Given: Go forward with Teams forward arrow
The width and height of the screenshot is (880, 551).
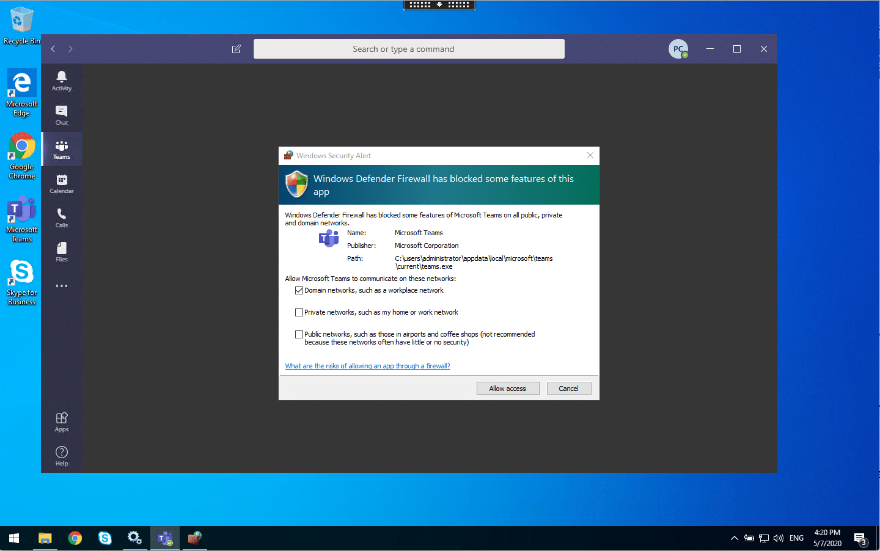Looking at the screenshot, I should (x=70, y=49).
